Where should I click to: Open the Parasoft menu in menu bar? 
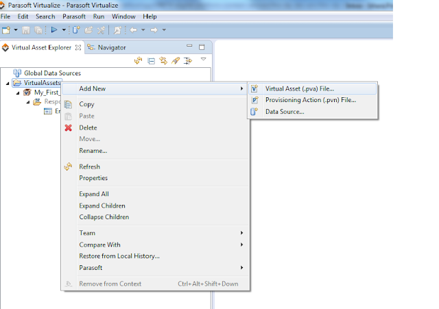[74, 16]
